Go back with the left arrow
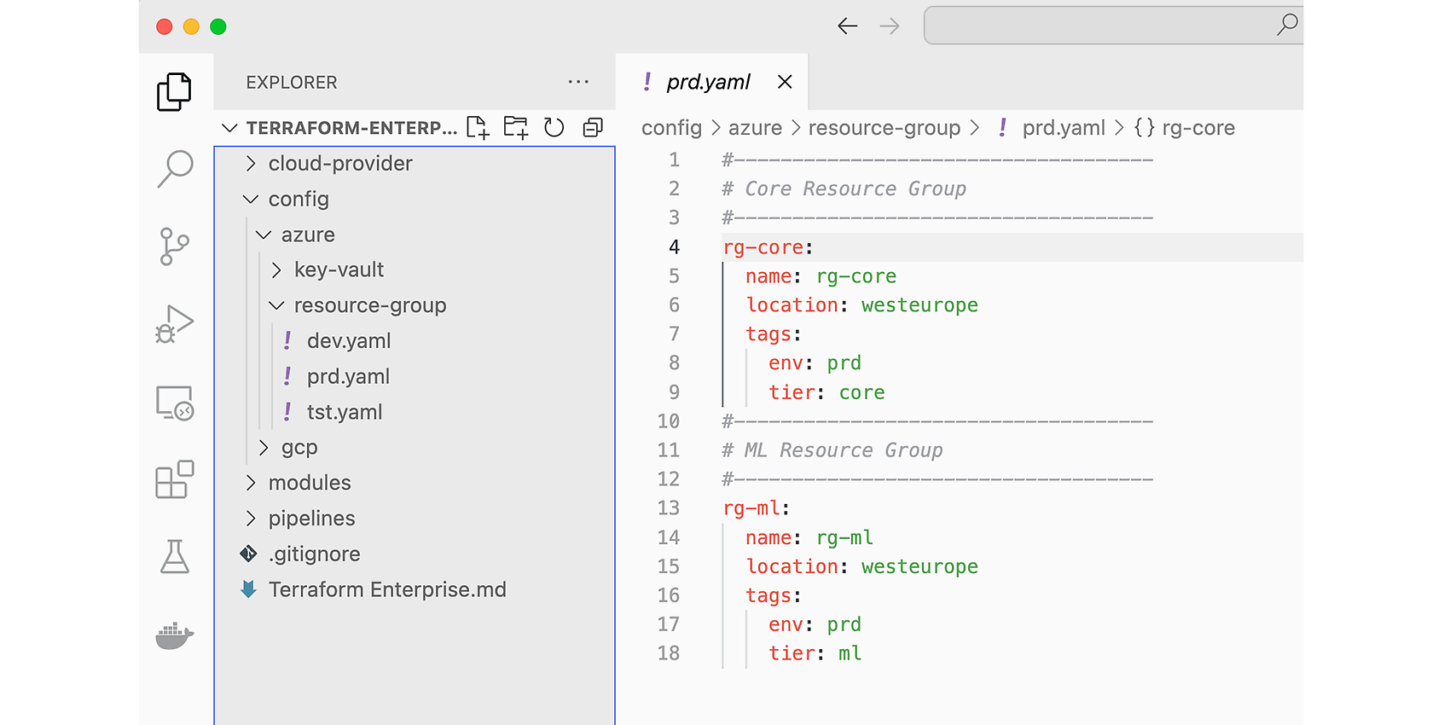The image size is (1450, 725). tap(847, 26)
